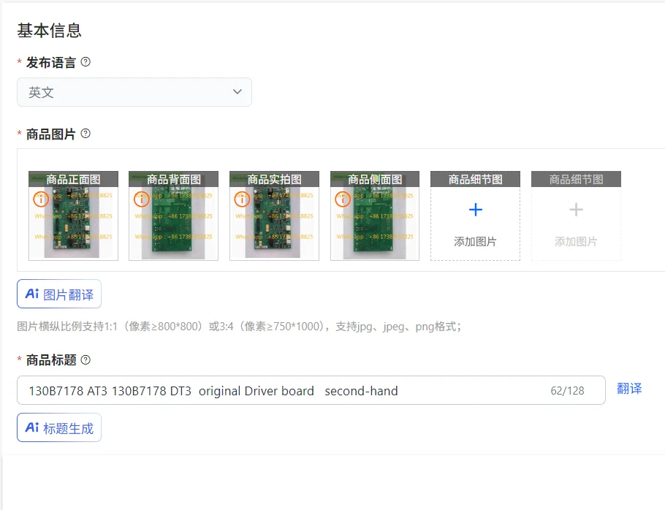
Task: Click the warning icon on 商品实拍图
Action: 242,199
